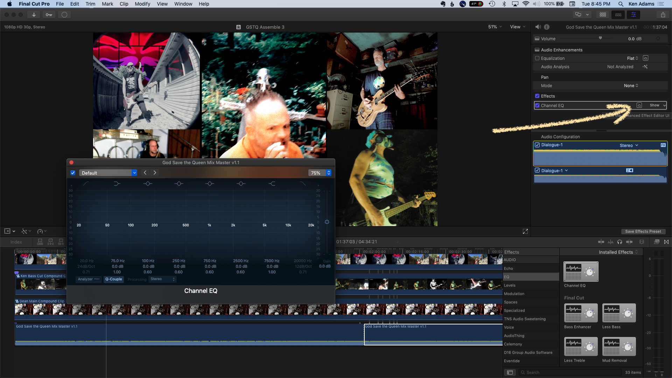Viewport: 672px width, 378px height.
Task: Click the Share export icon in the toolbar
Action: (663, 15)
